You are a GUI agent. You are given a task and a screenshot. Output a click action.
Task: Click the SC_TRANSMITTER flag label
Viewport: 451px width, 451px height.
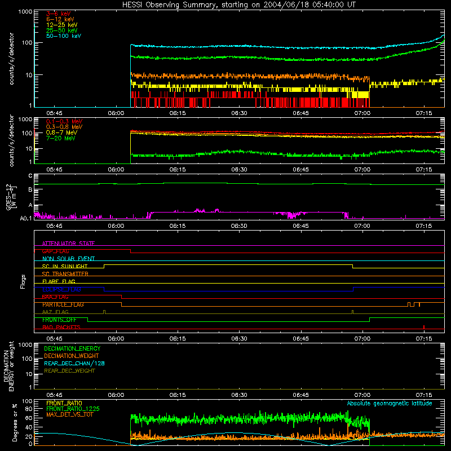coord(65,273)
